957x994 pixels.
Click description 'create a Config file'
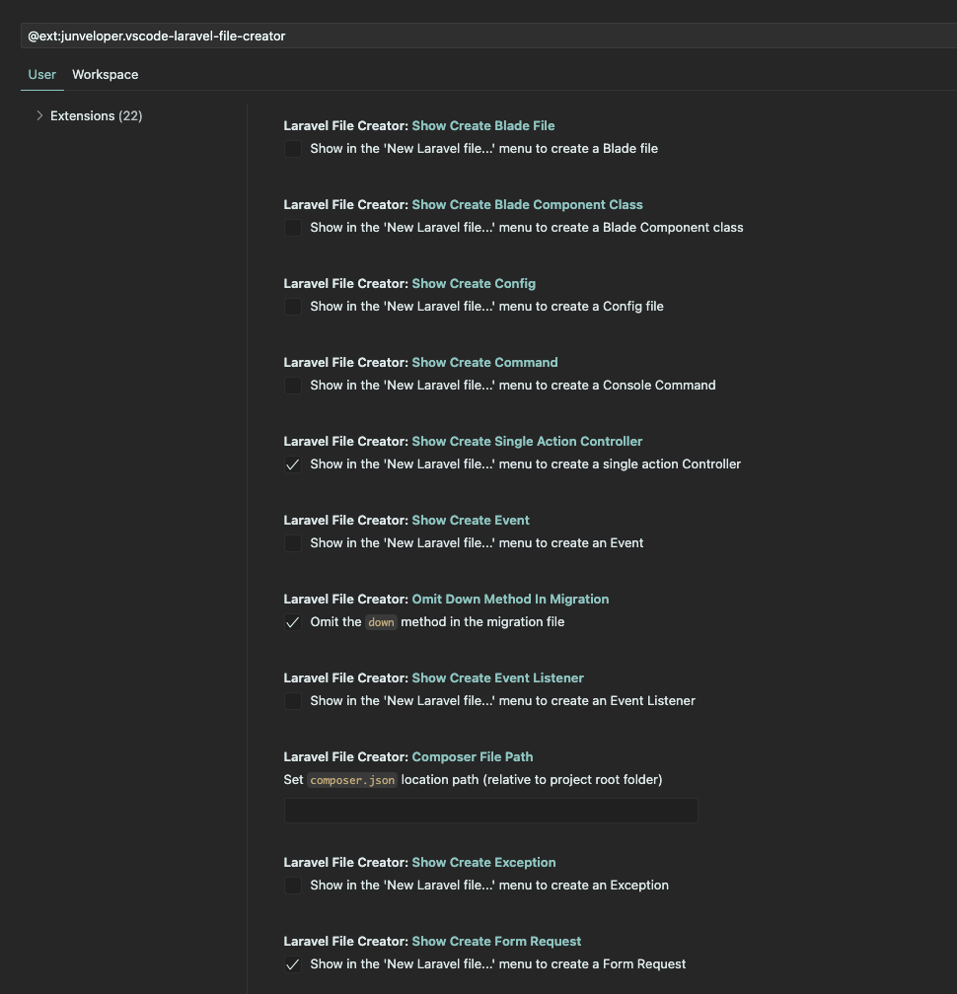(x=607, y=306)
